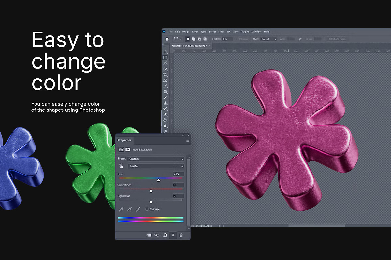Select the Blur tool
Image resolution: width=391 pixels, height=260 pixels.
pyautogui.click(x=165, y=125)
